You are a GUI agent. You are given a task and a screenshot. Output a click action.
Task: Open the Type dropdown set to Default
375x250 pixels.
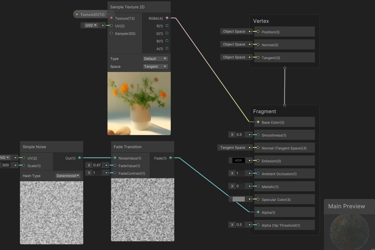click(x=155, y=59)
